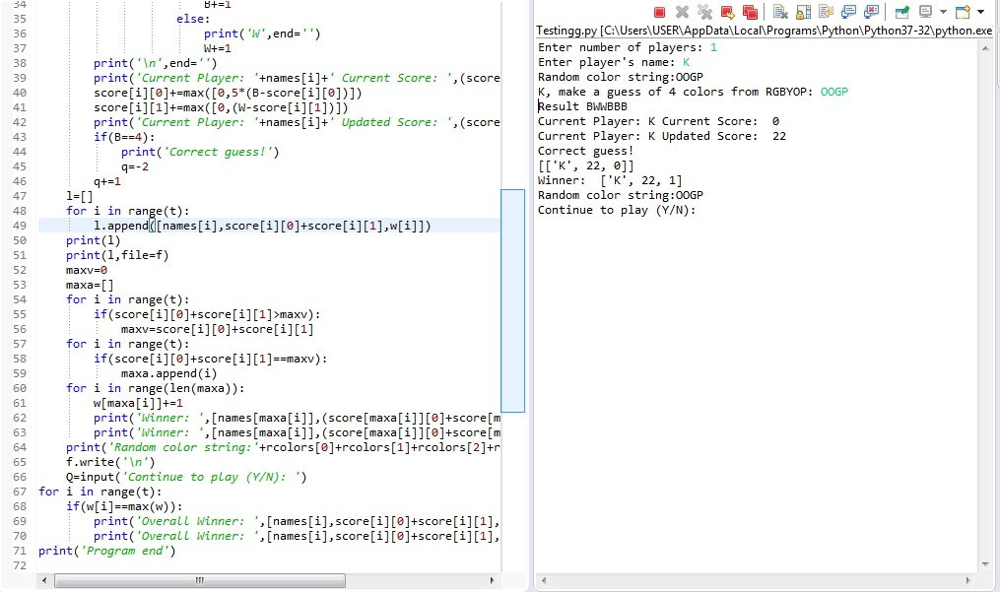Click the terminate process X icon
This screenshot has width=1000, height=592.
pyautogui.click(x=681, y=12)
